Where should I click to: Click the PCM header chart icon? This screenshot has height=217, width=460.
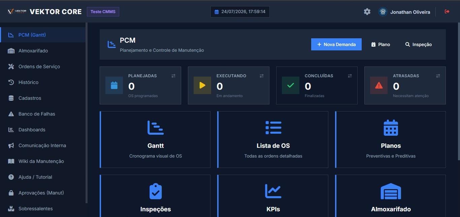(111, 44)
